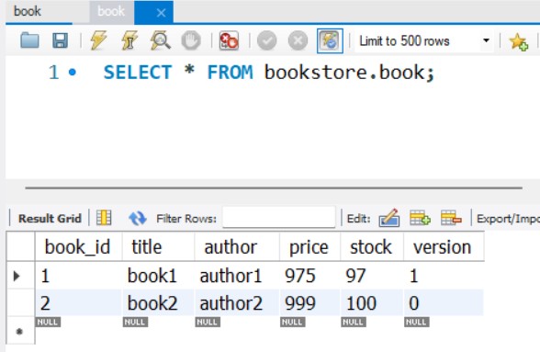540x352 pixels.
Task: Click line 1 in SQL editor gutter
Action: point(53,73)
